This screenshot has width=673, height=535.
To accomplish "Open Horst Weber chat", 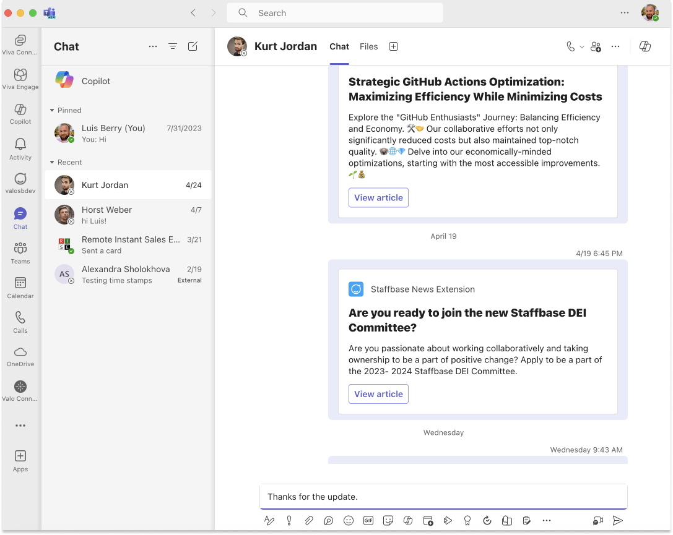I will (x=128, y=215).
